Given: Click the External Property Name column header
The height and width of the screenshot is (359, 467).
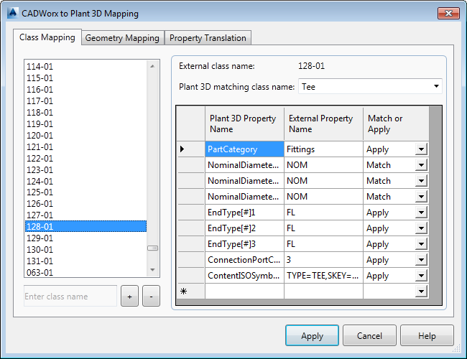Looking at the screenshot, I should click(323, 123).
